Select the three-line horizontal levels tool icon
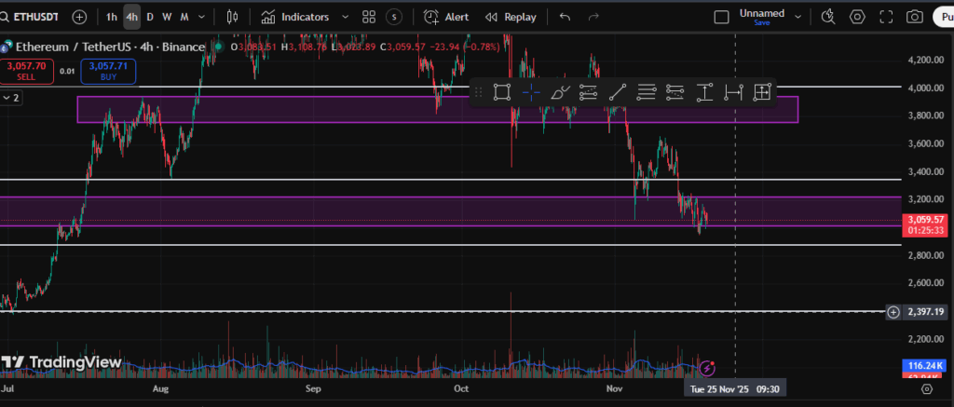The width and height of the screenshot is (954, 407). pyautogui.click(x=647, y=92)
